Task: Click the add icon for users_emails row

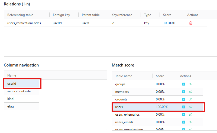Action: pos(183,122)
